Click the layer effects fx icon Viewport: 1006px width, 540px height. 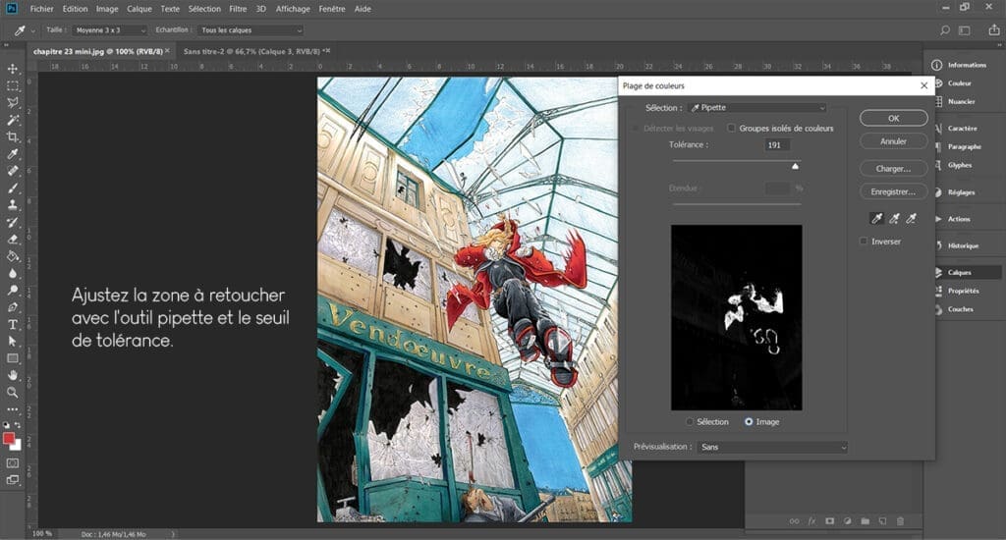tap(811, 521)
